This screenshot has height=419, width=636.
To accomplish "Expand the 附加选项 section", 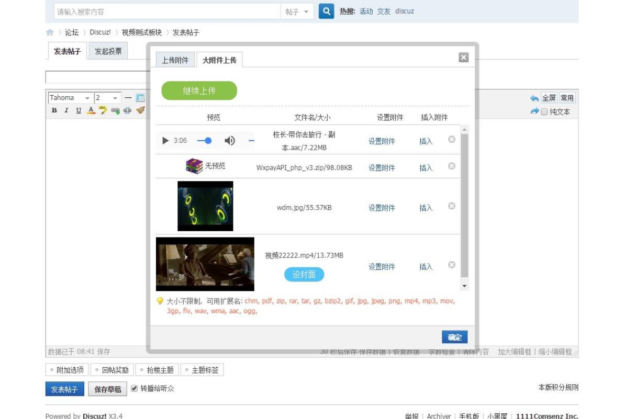I will (67, 370).
